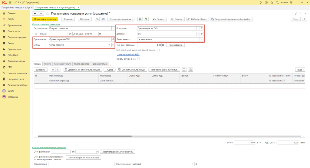Click Скрыть дополнительные реквизиты link

(x=49, y=148)
